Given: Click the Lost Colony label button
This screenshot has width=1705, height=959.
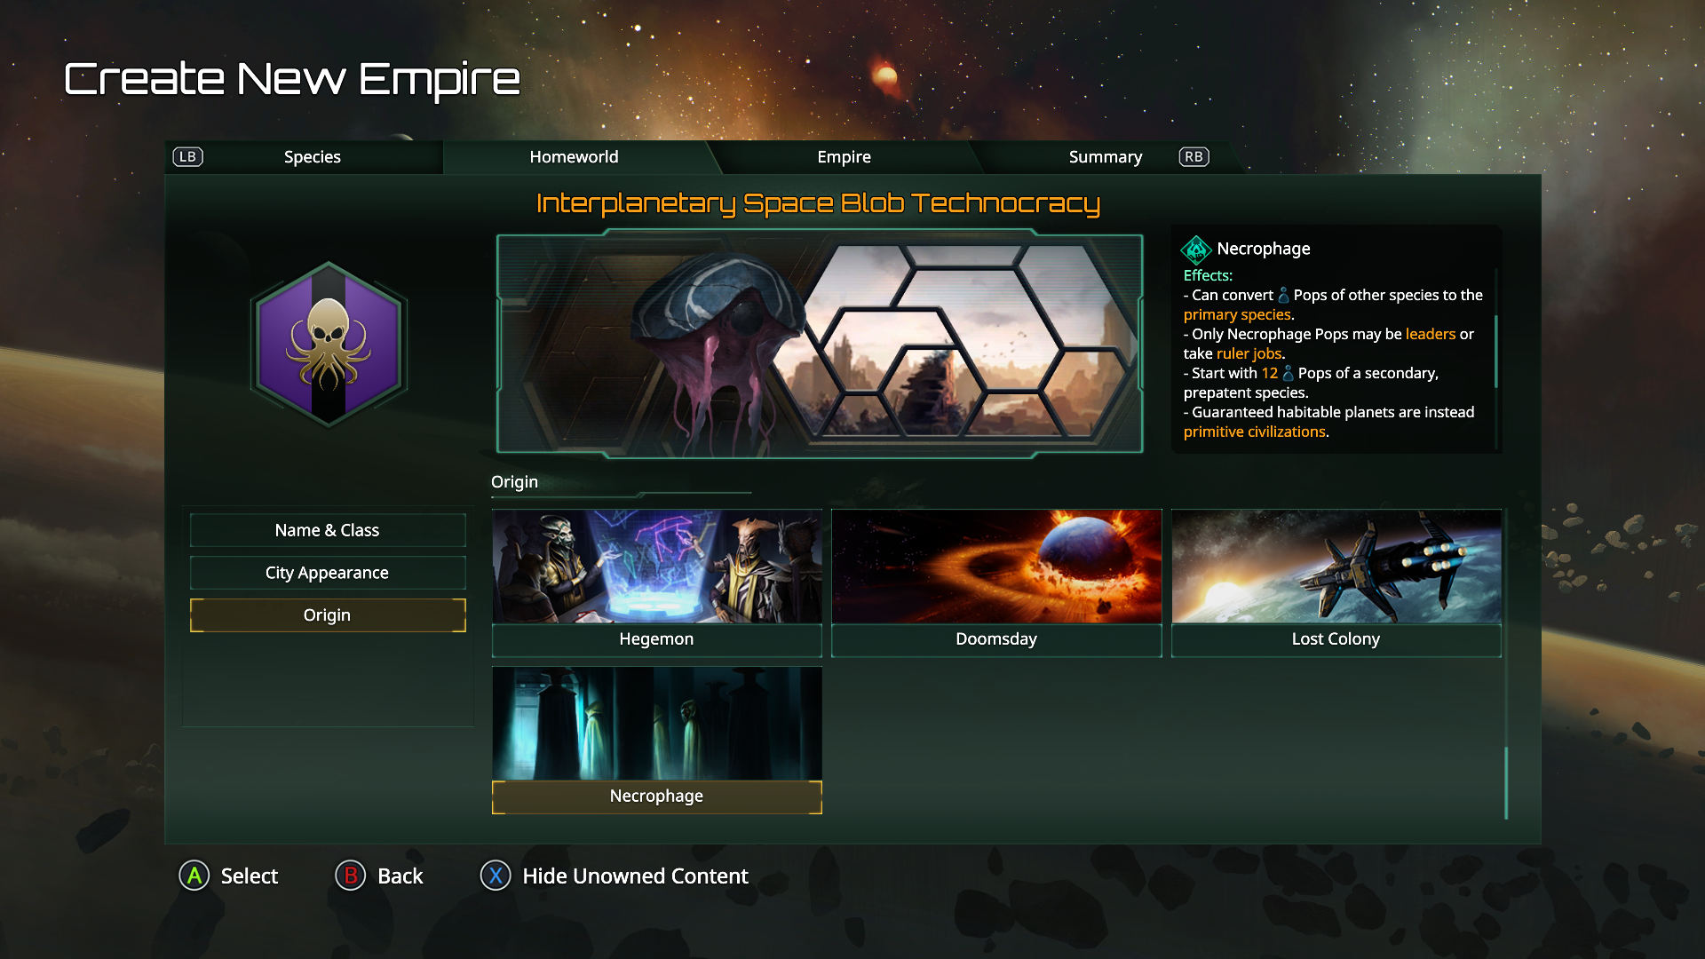Looking at the screenshot, I should (1336, 639).
